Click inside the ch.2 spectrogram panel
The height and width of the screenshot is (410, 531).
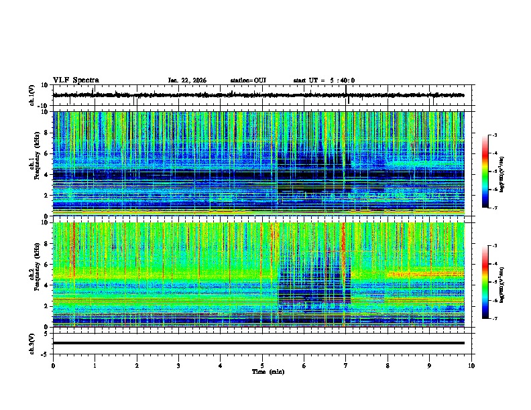point(258,275)
